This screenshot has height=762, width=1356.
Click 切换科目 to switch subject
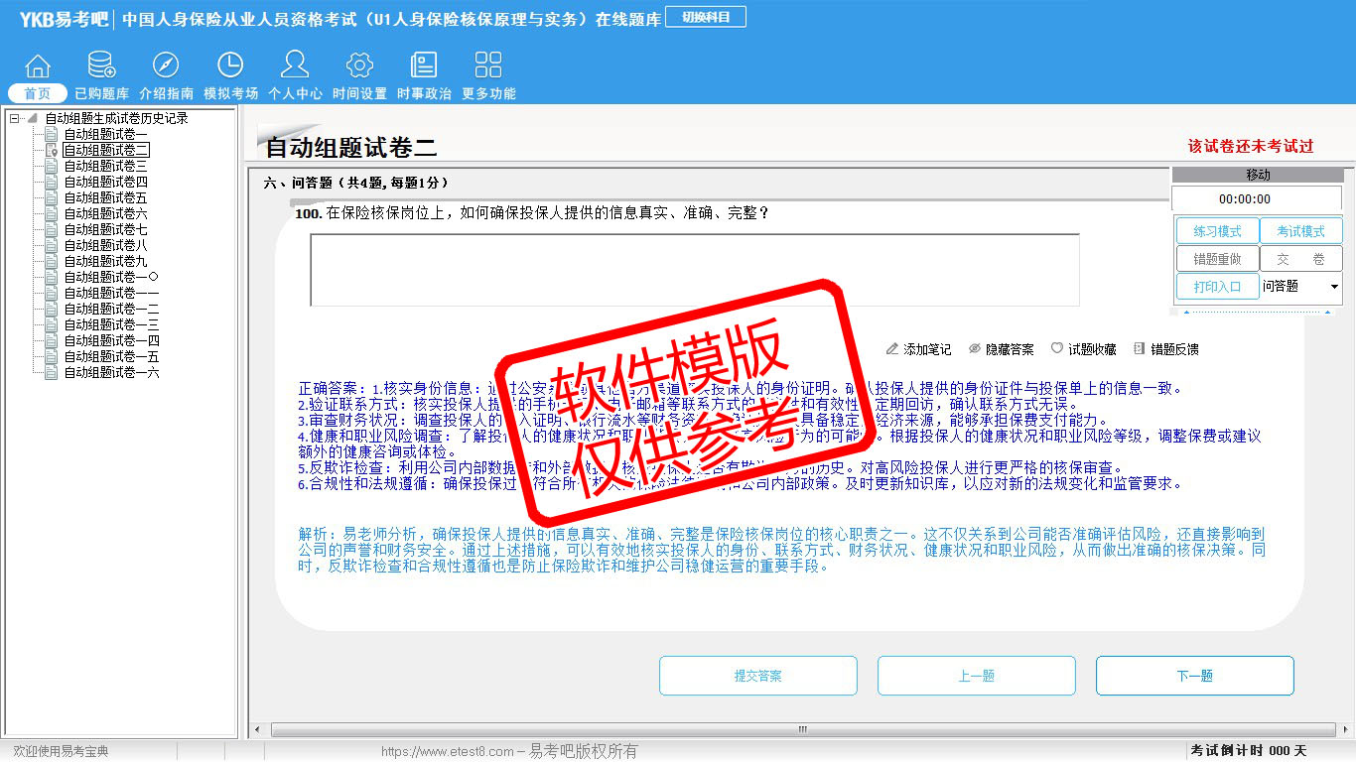(x=705, y=18)
